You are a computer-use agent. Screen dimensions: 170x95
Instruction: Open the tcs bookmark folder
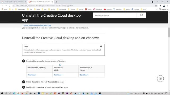coord(11,9)
